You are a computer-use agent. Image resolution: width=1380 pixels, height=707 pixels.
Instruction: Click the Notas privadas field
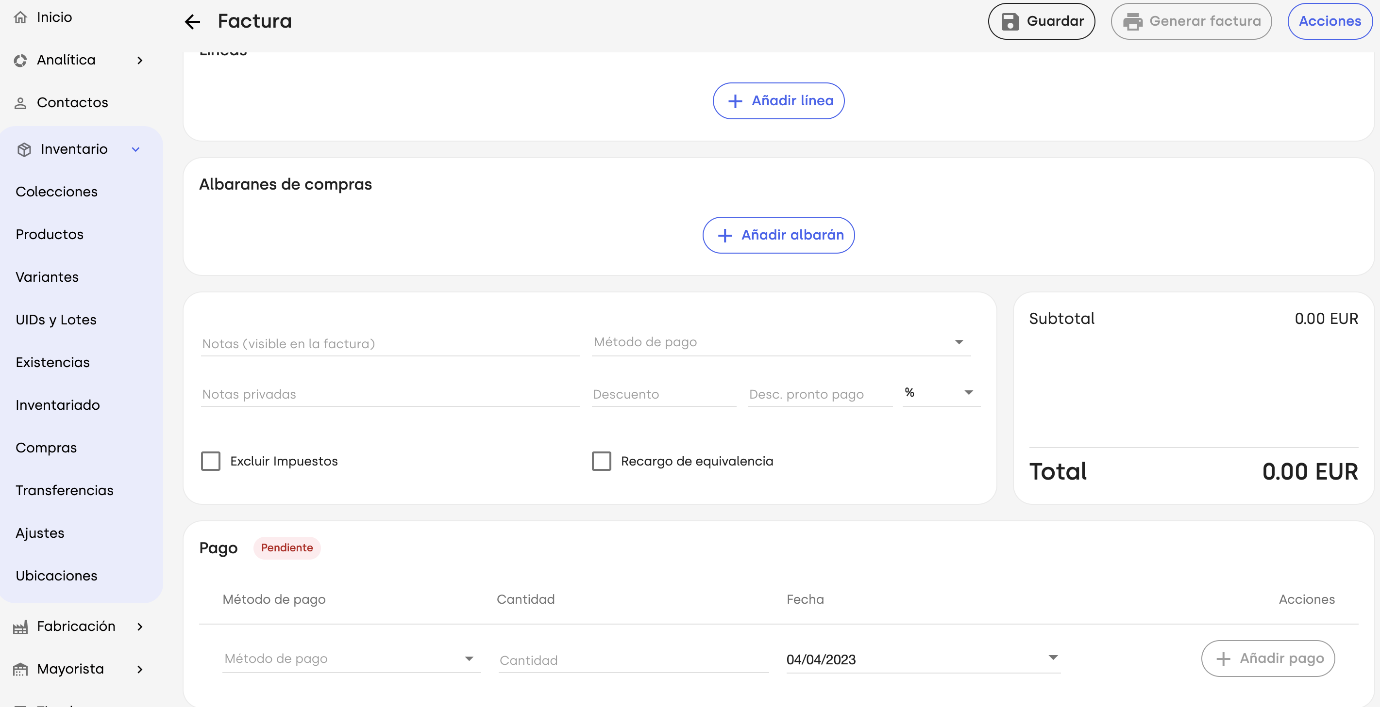pyautogui.click(x=390, y=395)
